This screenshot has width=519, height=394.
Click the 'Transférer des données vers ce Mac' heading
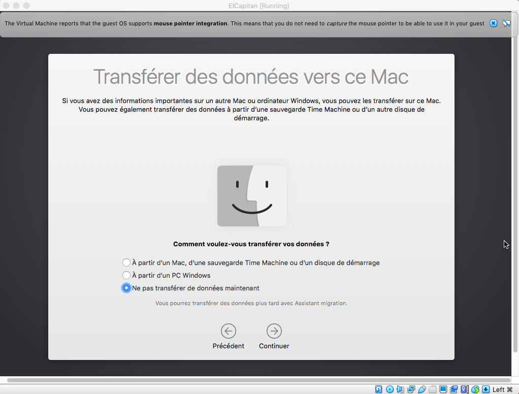pos(251,77)
